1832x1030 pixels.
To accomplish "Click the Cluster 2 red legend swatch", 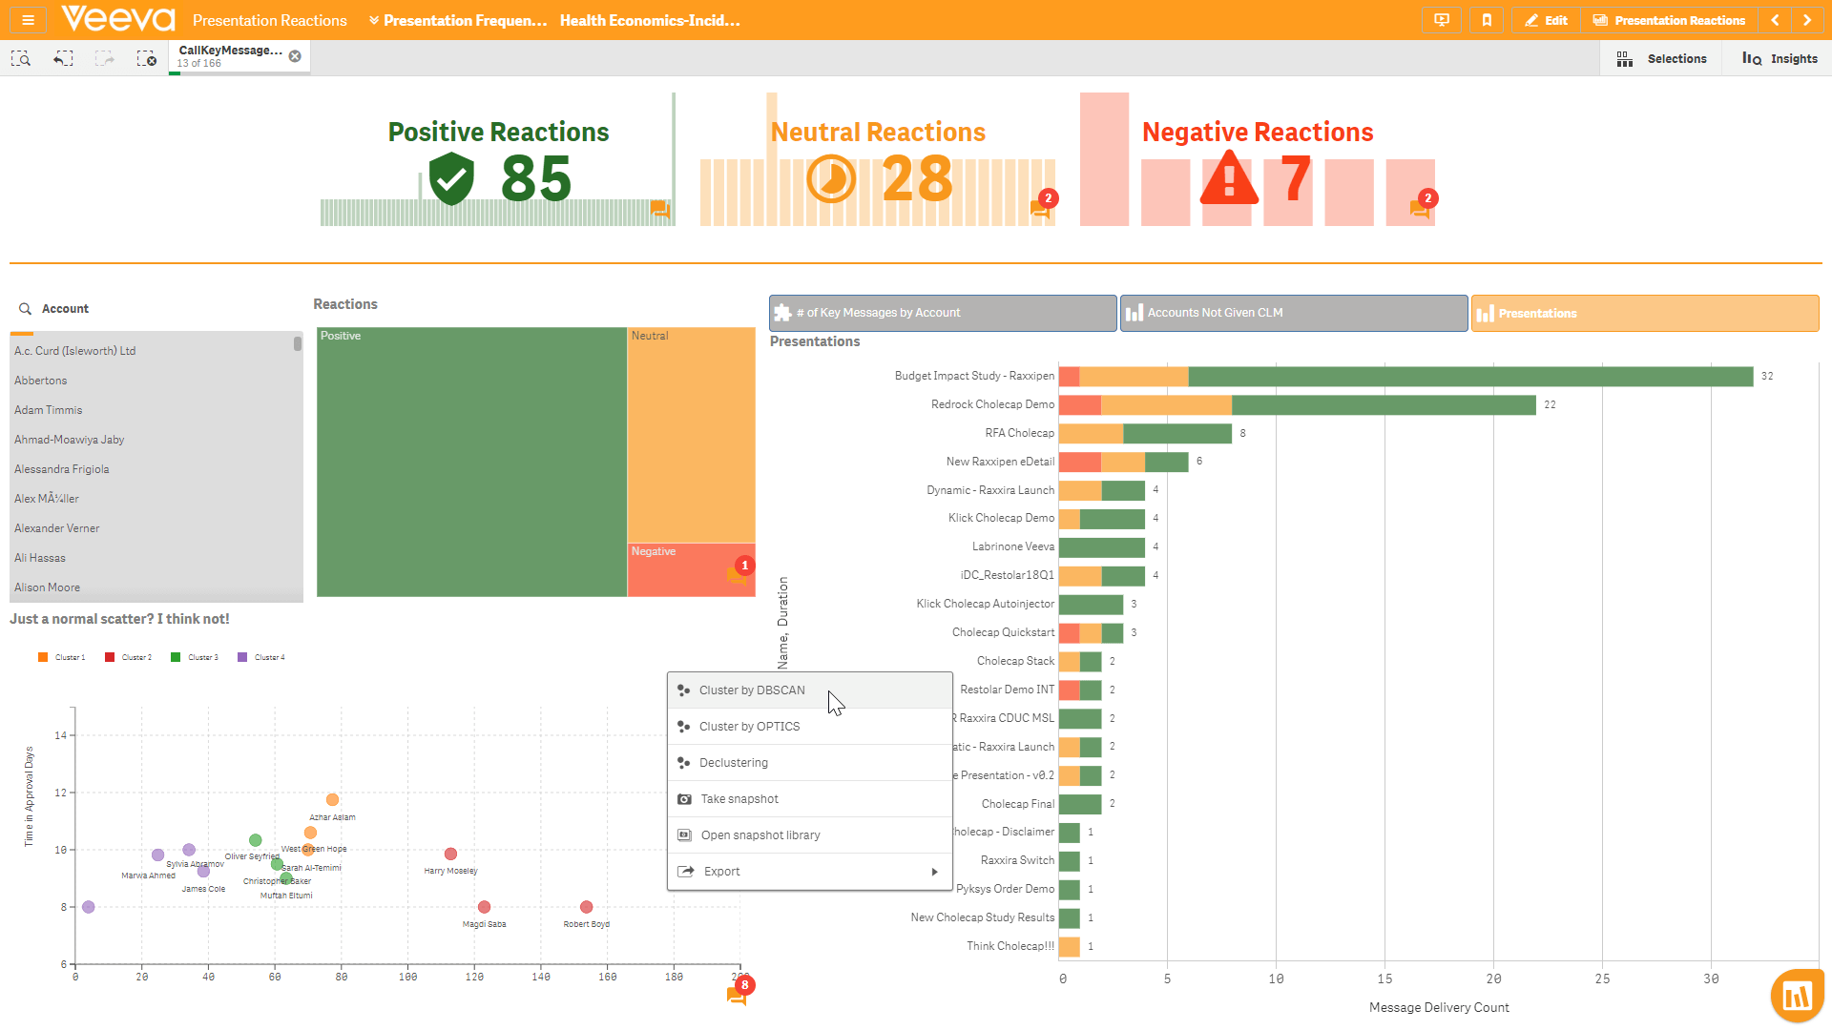I will pyautogui.click(x=110, y=657).
